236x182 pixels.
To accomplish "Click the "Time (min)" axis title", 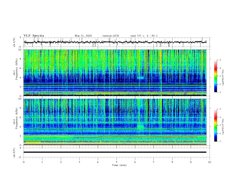I will click(x=119, y=165).
